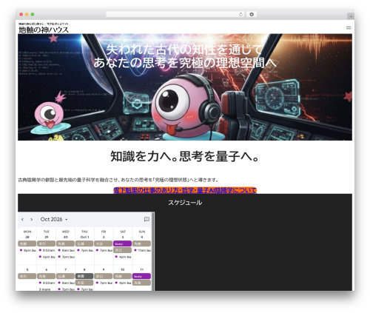Open the 7pm event on Thursday Oct 1

click(85, 250)
